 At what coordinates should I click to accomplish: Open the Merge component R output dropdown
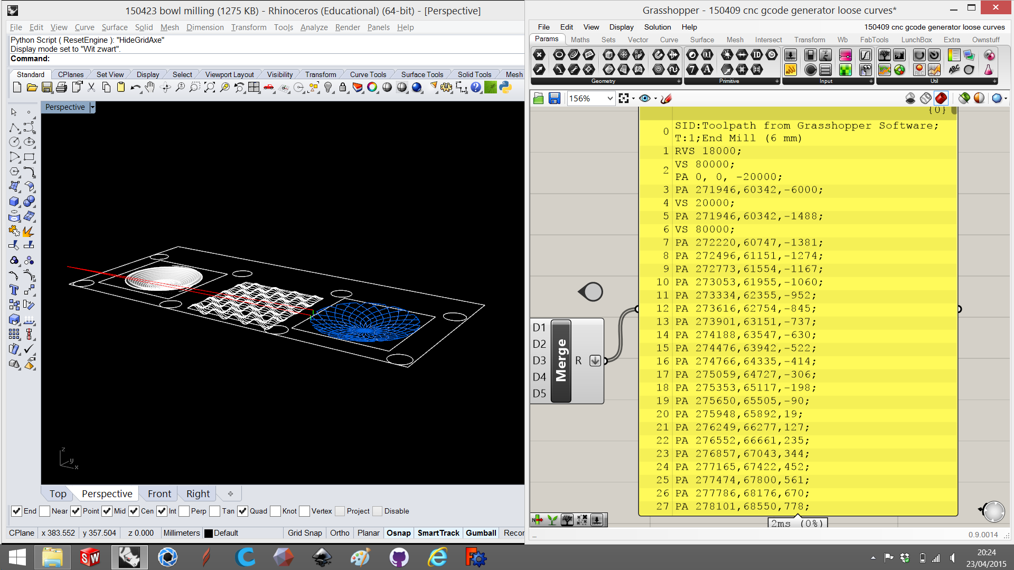pyautogui.click(x=595, y=360)
